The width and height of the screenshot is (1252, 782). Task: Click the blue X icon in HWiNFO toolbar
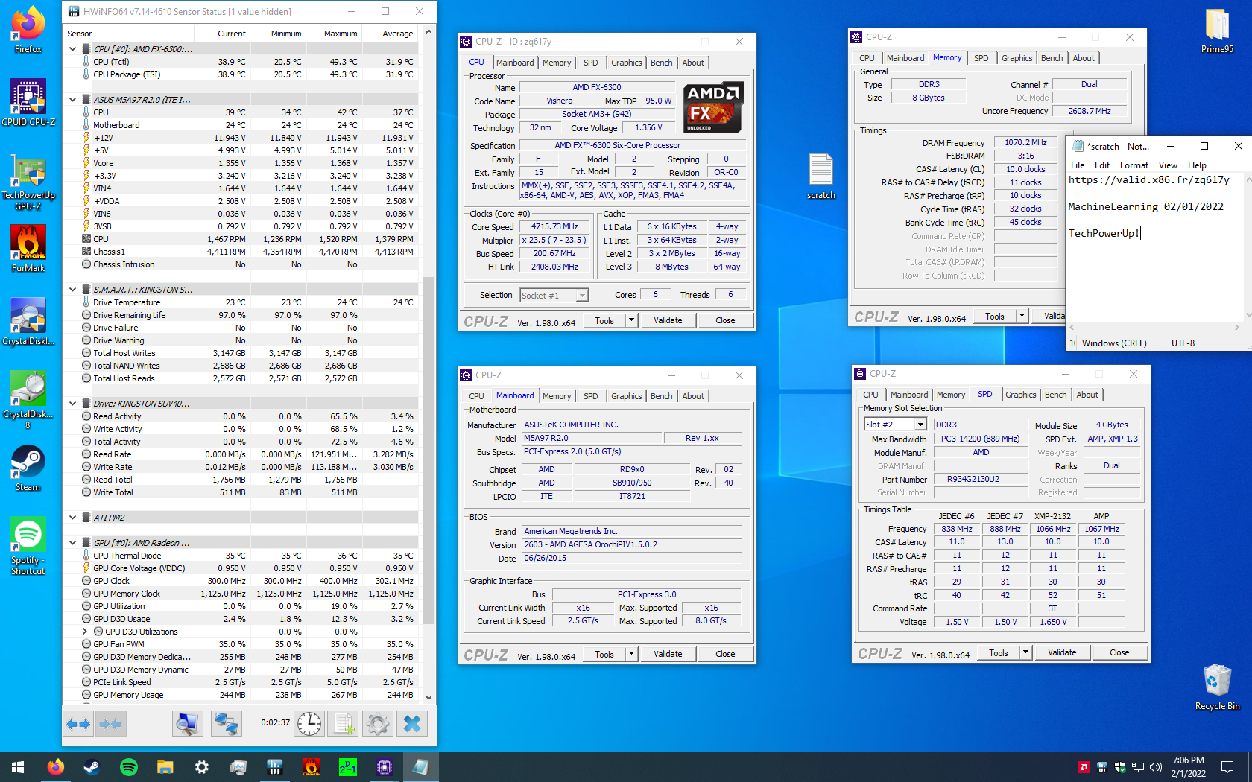coord(412,723)
